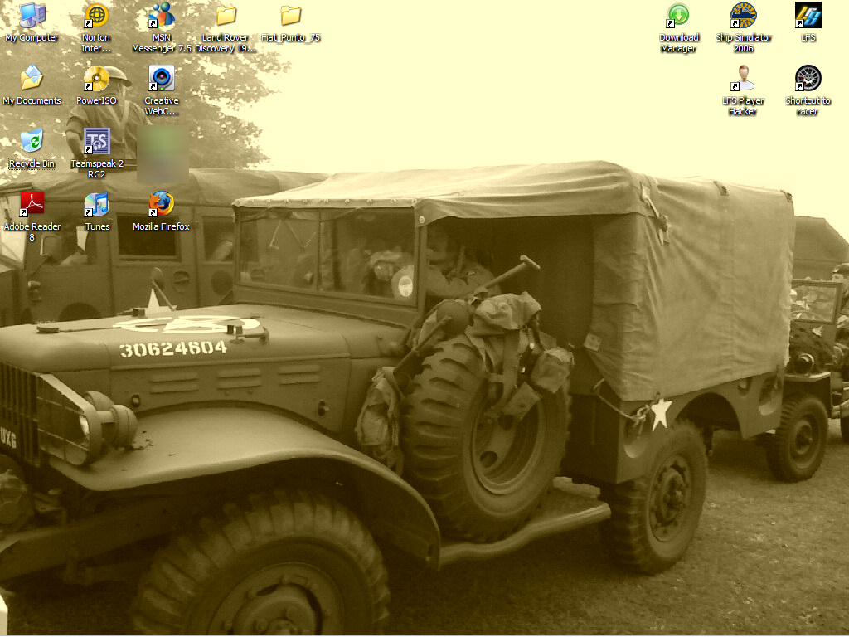Click the "Download Manager" label text

(678, 43)
